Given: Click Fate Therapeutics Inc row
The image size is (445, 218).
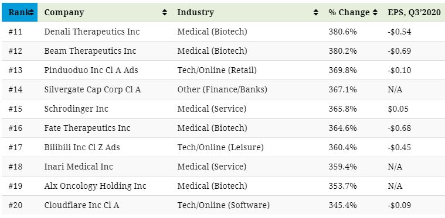Looking at the screenshot, I should tap(223, 128).
